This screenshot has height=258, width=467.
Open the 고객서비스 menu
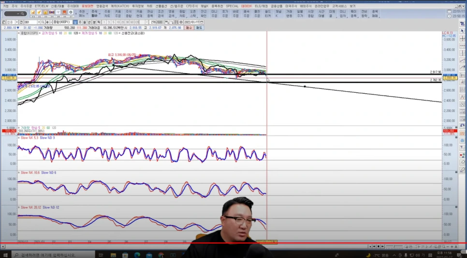click(x=339, y=6)
